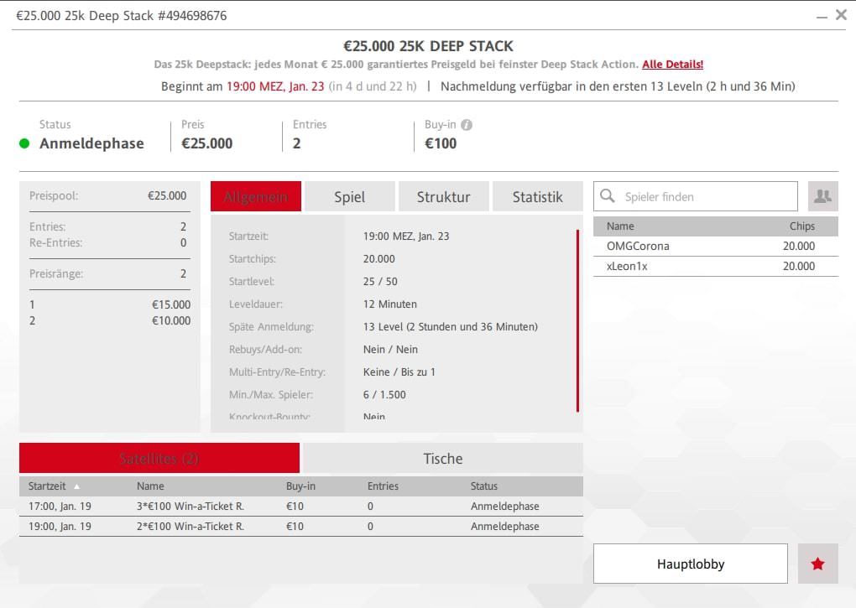This screenshot has width=856, height=608.
Task: Sort satellites by Startzeit arrow
Action: [x=77, y=486]
